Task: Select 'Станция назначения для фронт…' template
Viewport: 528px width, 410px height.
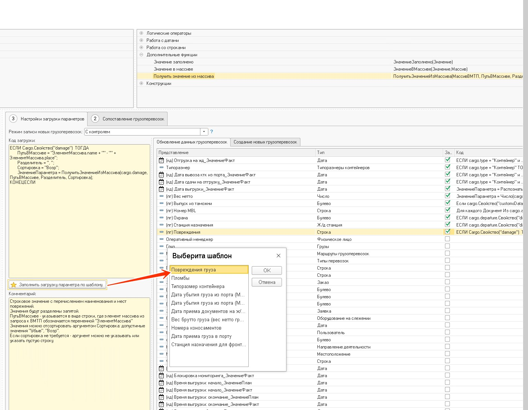Action: (209, 345)
